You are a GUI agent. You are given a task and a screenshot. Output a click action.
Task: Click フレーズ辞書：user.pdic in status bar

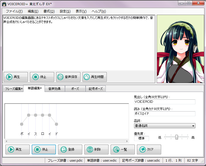click(65, 161)
